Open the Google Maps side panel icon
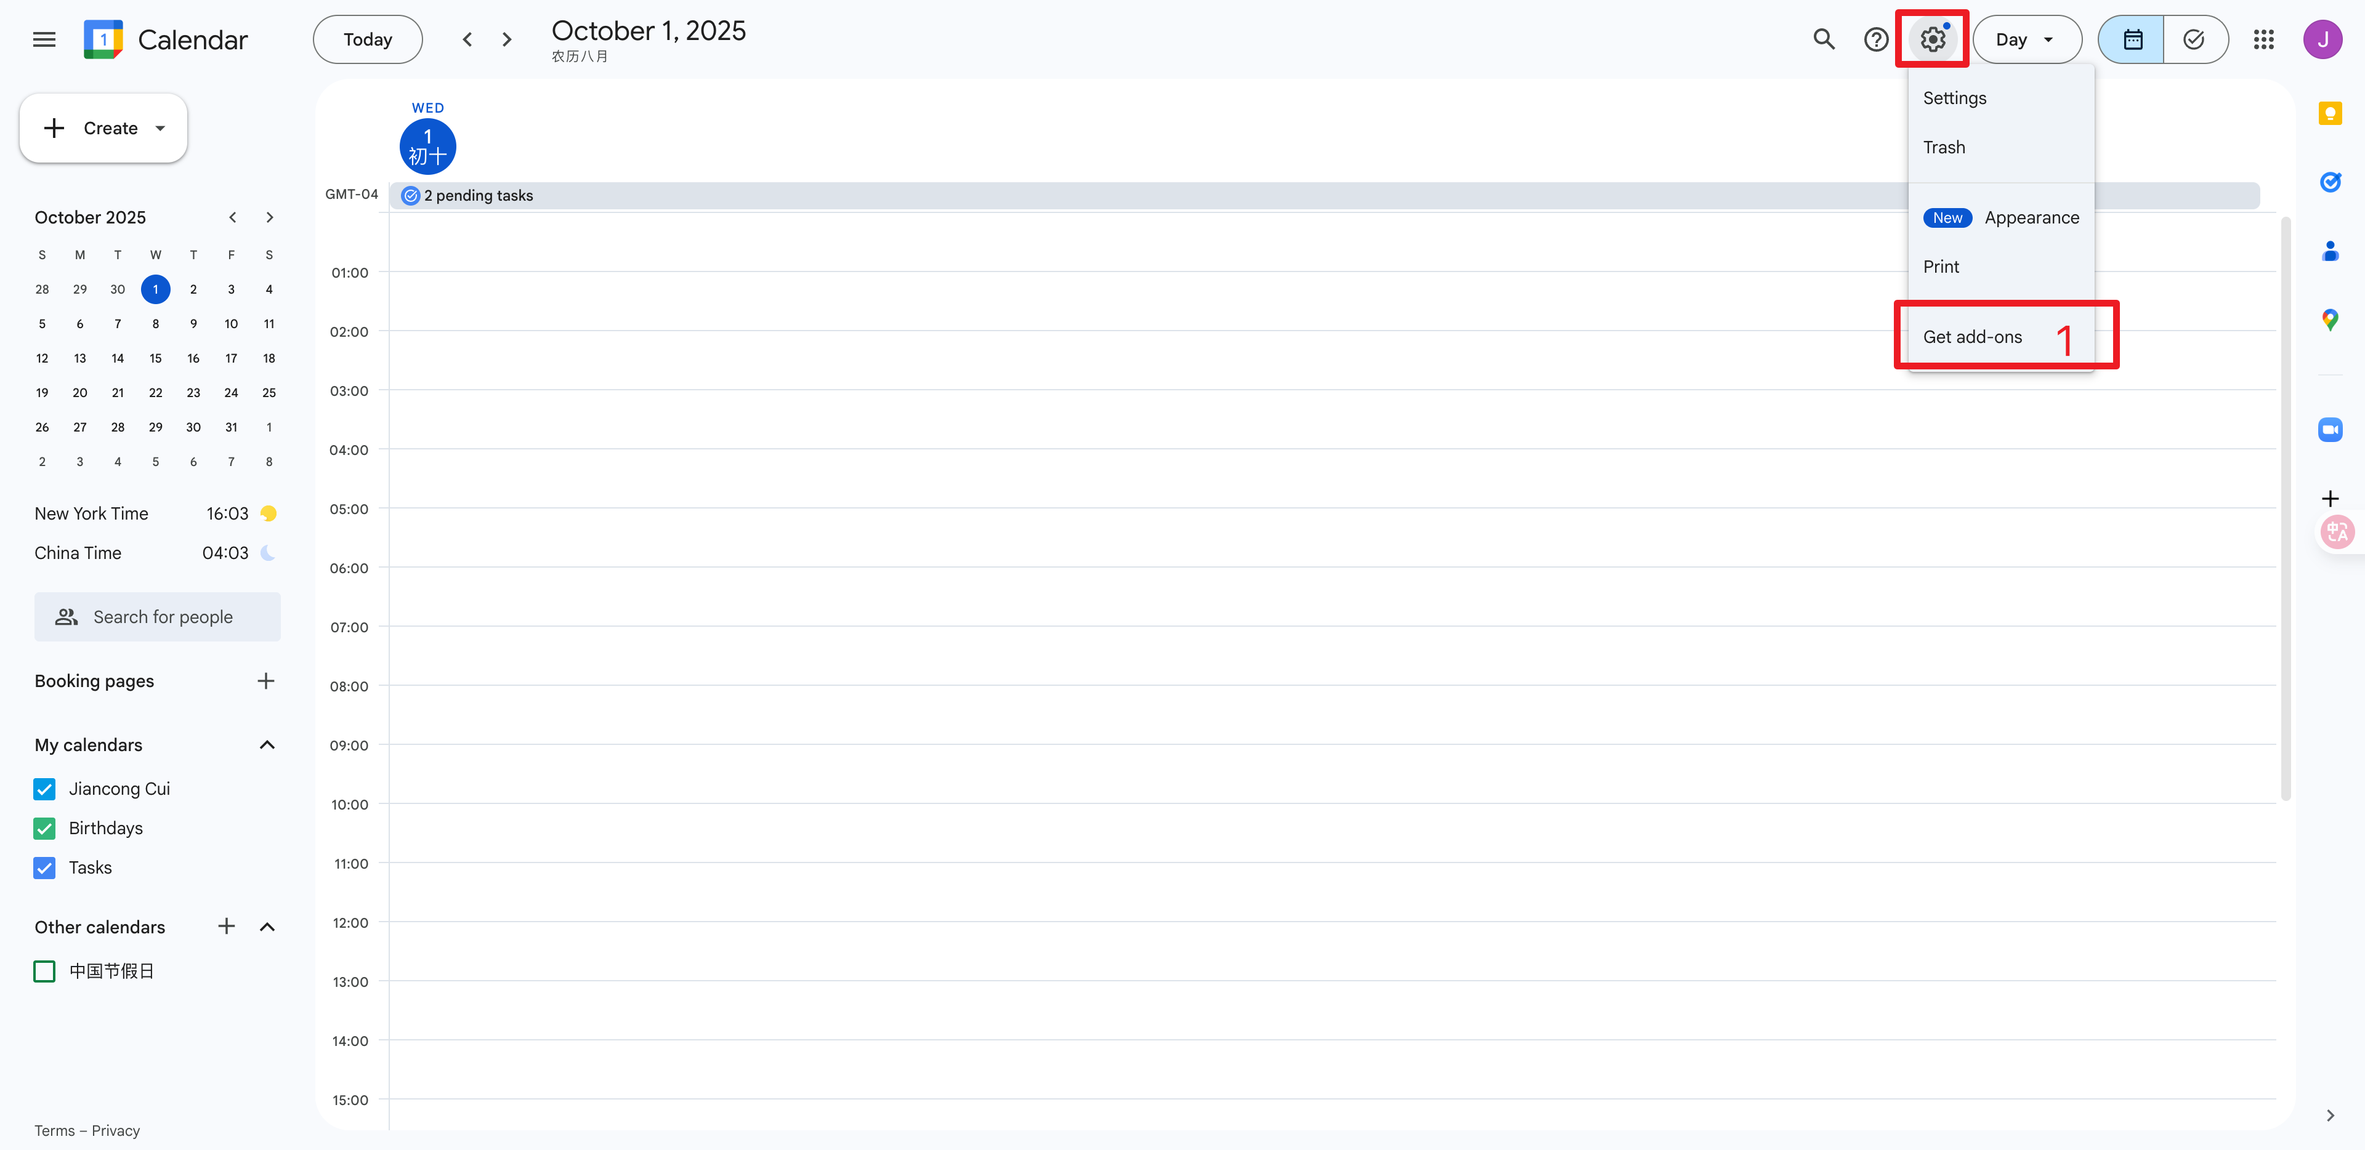The height and width of the screenshot is (1150, 2365). [2329, 320]
